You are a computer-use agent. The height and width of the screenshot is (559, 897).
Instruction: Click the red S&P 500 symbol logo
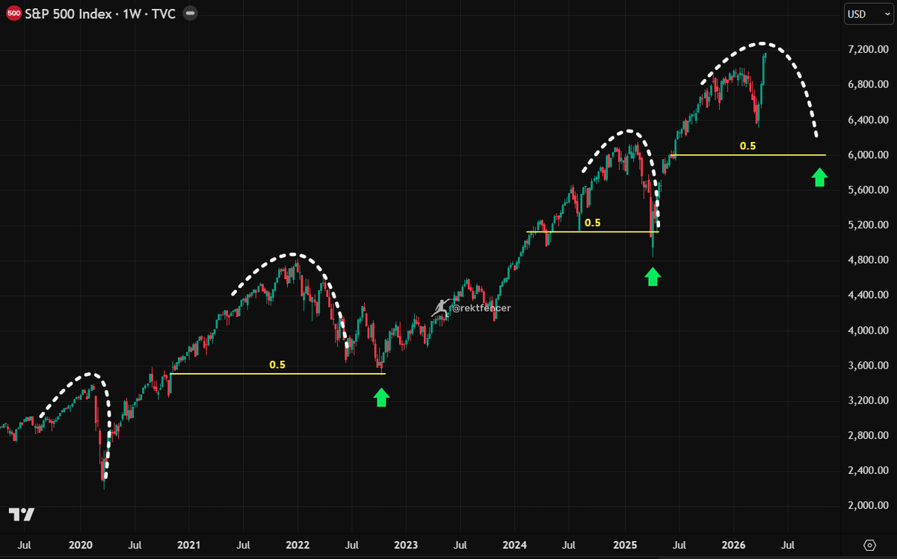pos(13,13)
